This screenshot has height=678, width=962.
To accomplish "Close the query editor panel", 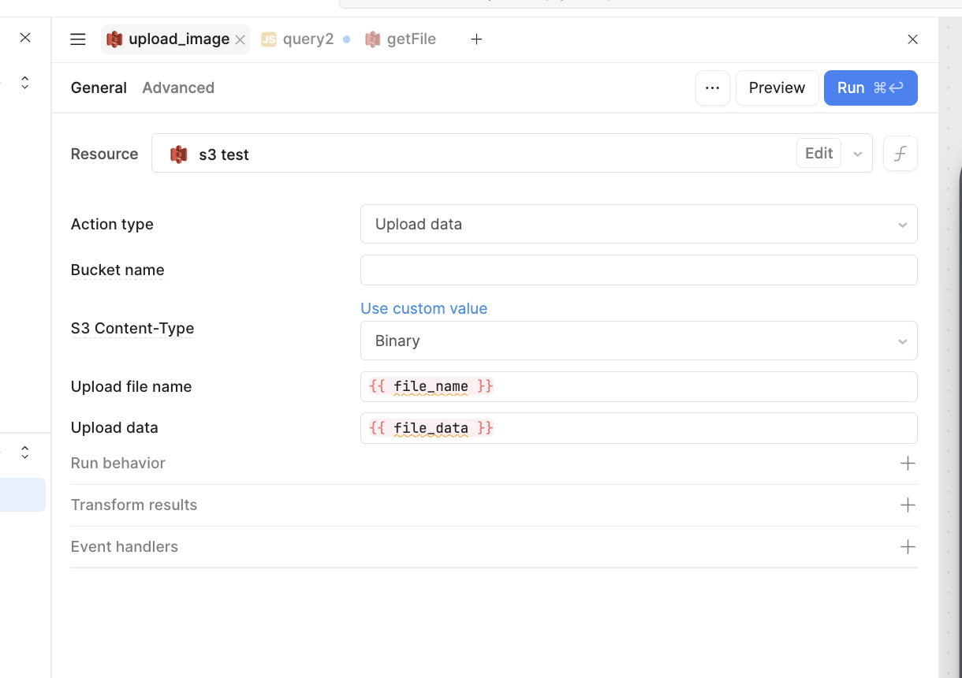I will (912, 39).
